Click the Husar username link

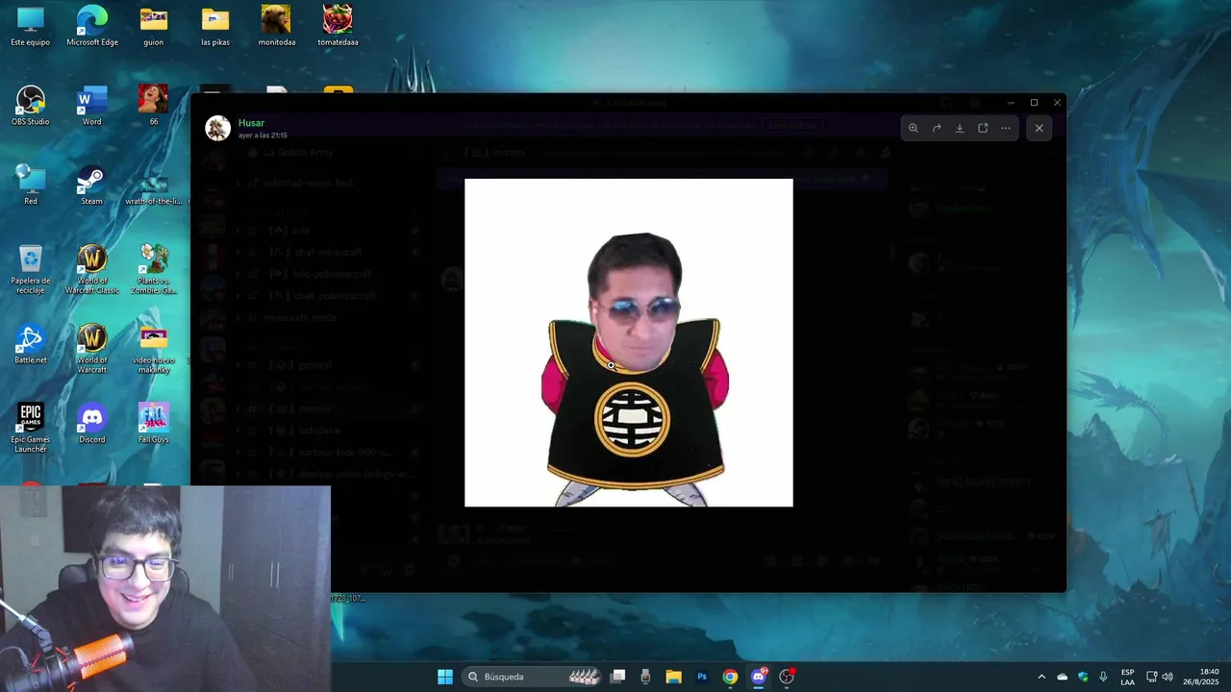coord(251,123)
